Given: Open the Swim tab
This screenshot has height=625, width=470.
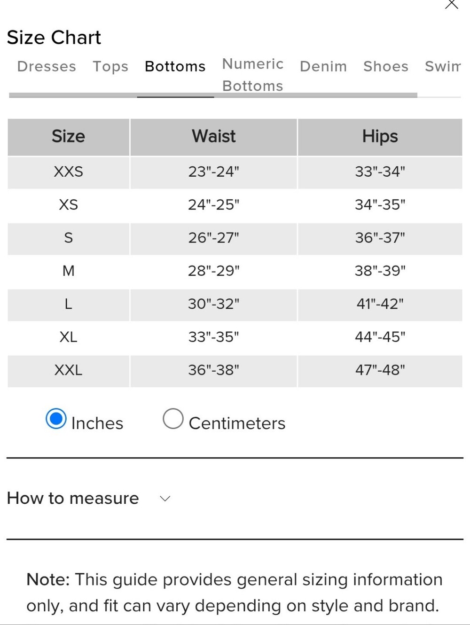Looking at the screenshot, I should (x=443, y=67).
